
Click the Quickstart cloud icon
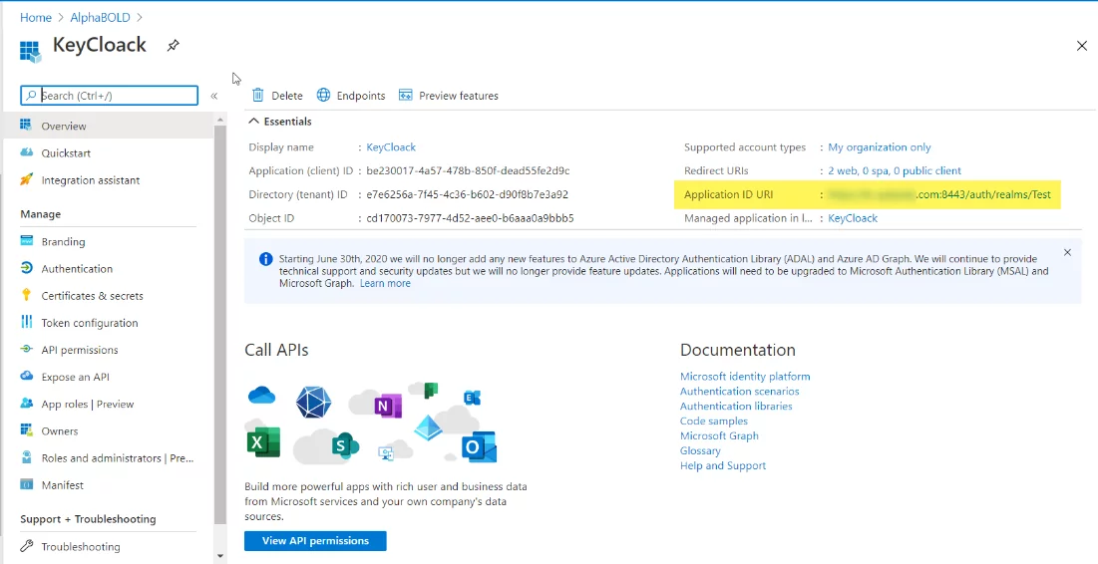(x=27, y=152)
